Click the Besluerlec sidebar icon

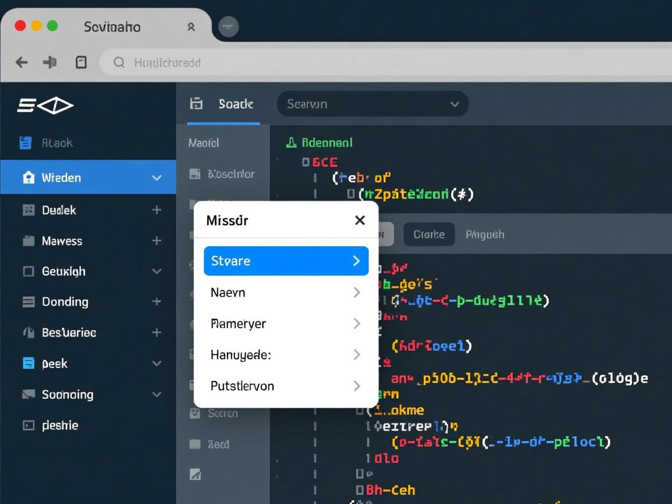coord(28,332)
